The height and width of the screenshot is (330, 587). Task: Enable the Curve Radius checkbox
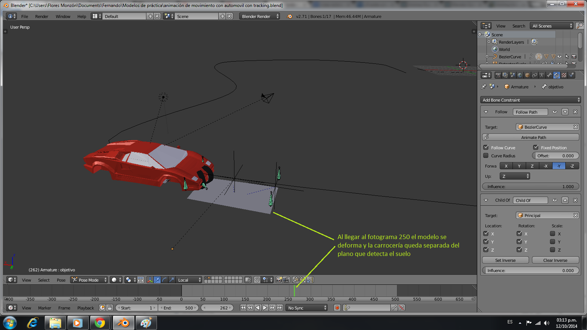click(486, 156)
